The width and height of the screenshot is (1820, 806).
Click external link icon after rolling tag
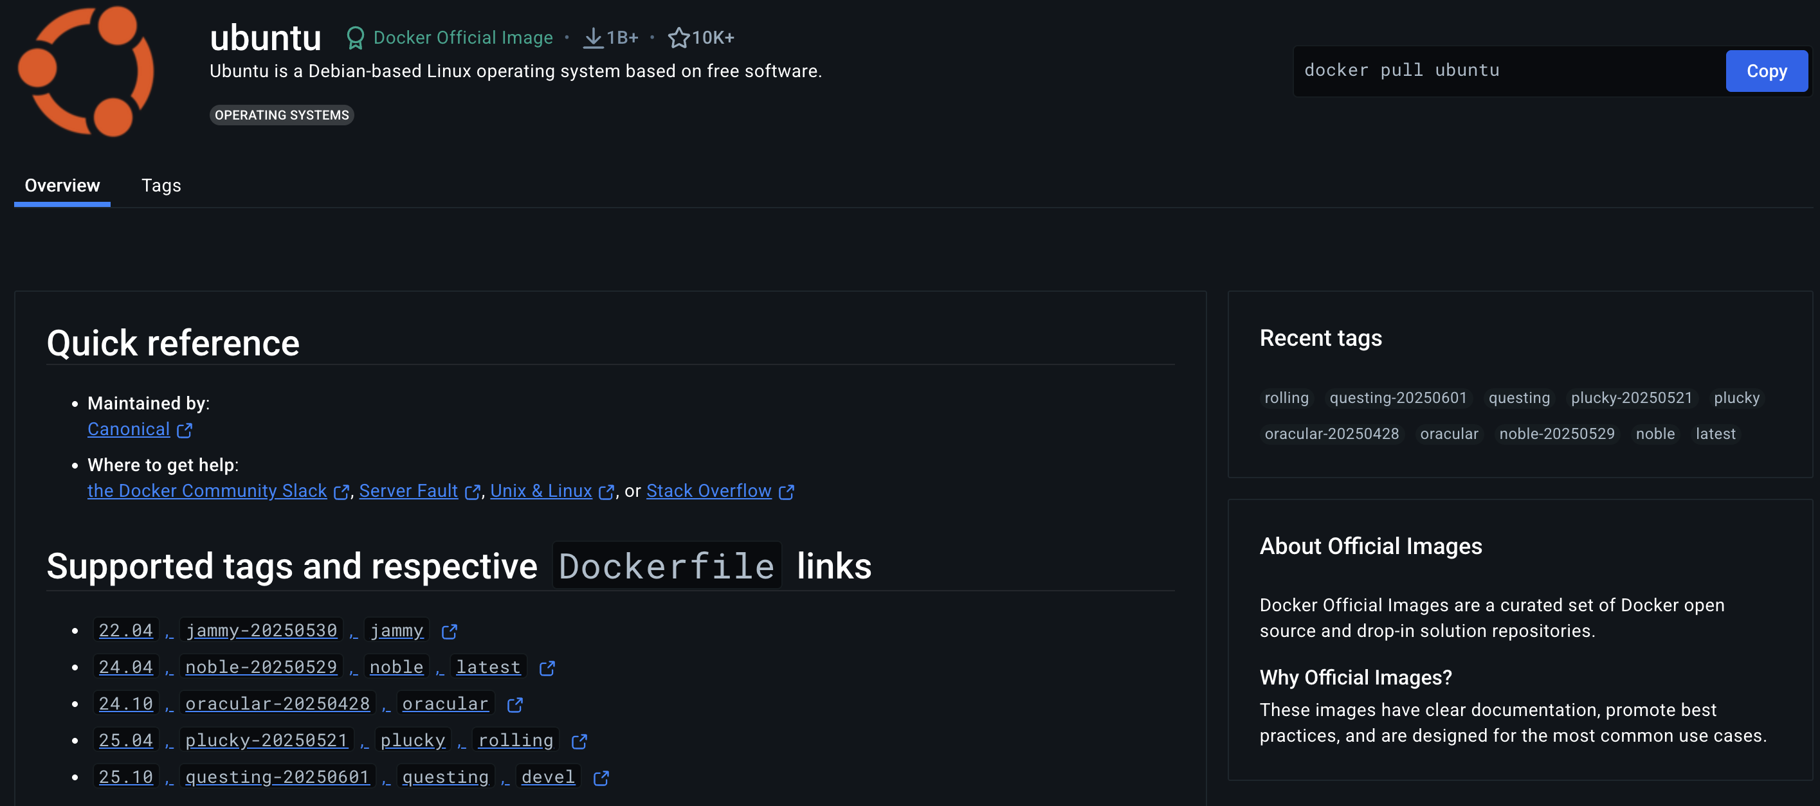pyautogui.click(x=579, y=742)
